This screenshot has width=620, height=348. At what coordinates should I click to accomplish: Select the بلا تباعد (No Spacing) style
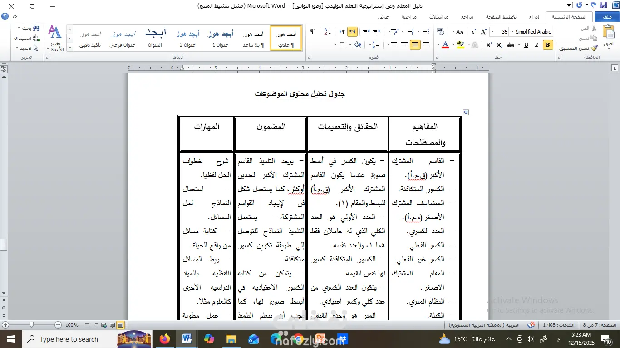[253, 38]
